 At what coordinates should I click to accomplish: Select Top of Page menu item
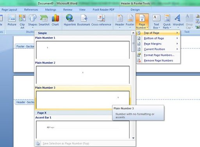tap(158, 33)
